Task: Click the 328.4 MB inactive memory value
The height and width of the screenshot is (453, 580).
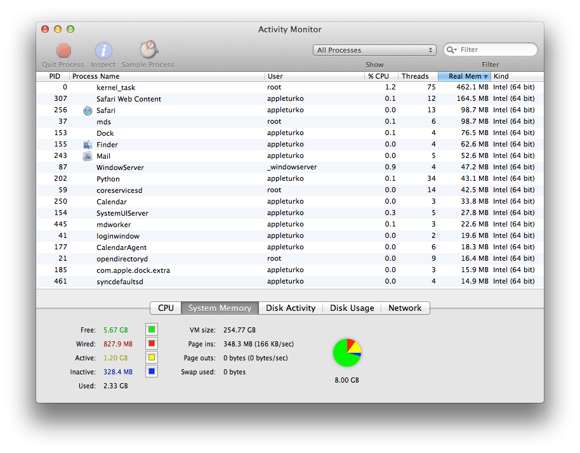Action: [x=117, y=372]
